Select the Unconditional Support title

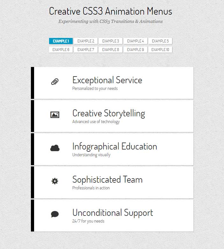(113, 213)
